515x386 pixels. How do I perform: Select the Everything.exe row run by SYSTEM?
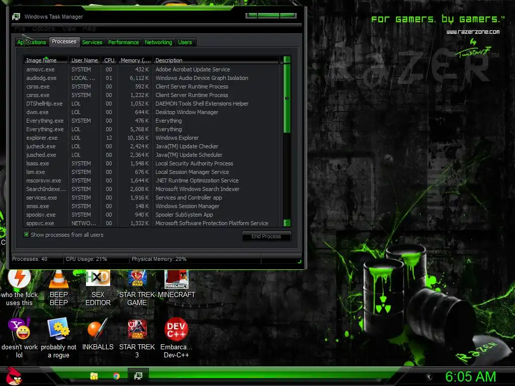(152, 121)
